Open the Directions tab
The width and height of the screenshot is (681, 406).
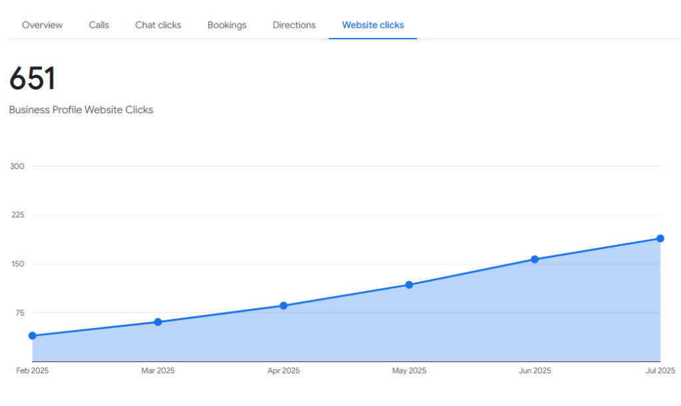(294, 25)
